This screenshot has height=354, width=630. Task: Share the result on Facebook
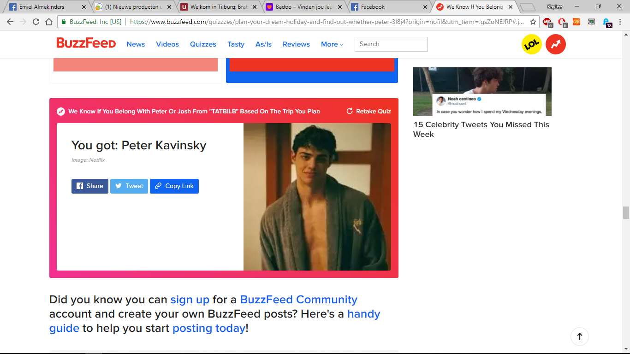pyautogui.click(x=90, y=186)
